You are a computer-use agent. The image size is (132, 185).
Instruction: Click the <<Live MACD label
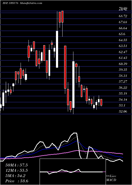coord(111,178)
